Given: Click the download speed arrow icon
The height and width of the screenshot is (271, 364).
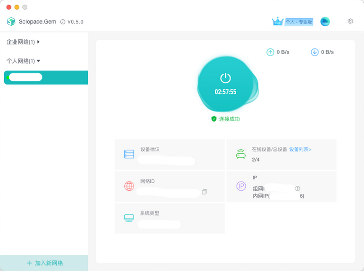Looking at the screenshot, I should pos(314,52).
